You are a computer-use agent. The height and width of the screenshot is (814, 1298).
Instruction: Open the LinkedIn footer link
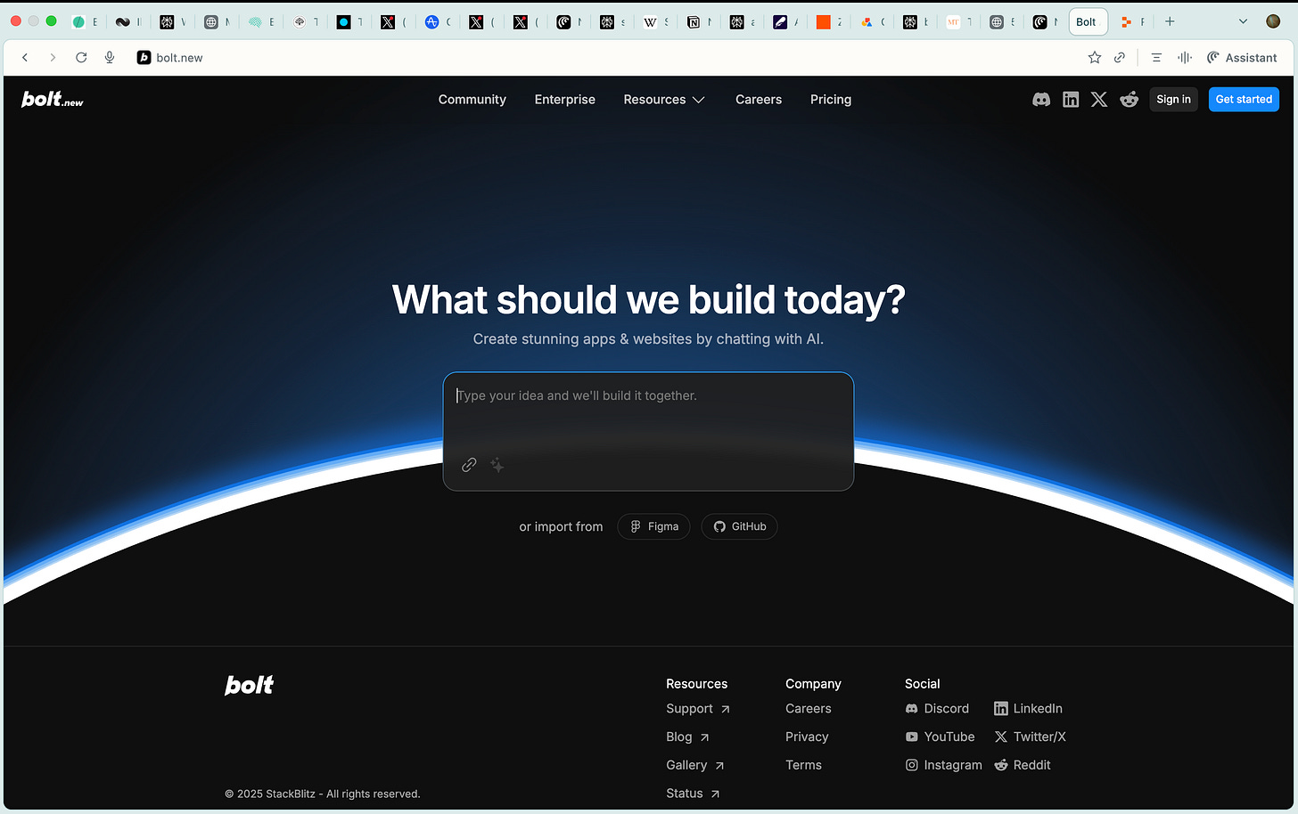pyautogui.click(x=1028, y=709)
